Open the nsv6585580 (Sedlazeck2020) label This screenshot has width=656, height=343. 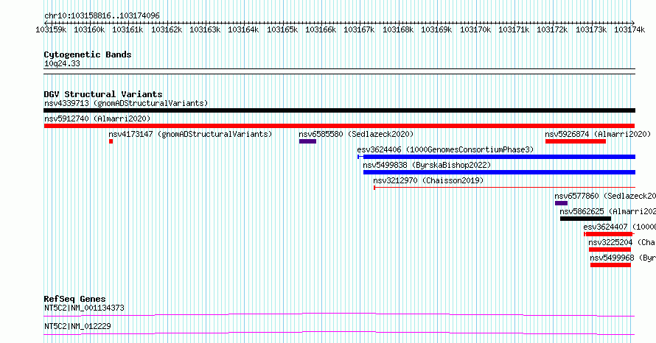click(356, 134)
